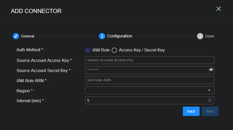Click the step 2 circle icon

pos(102,36)
